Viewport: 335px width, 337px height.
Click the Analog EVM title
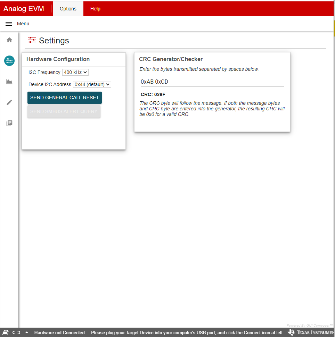tap(24, 9)
